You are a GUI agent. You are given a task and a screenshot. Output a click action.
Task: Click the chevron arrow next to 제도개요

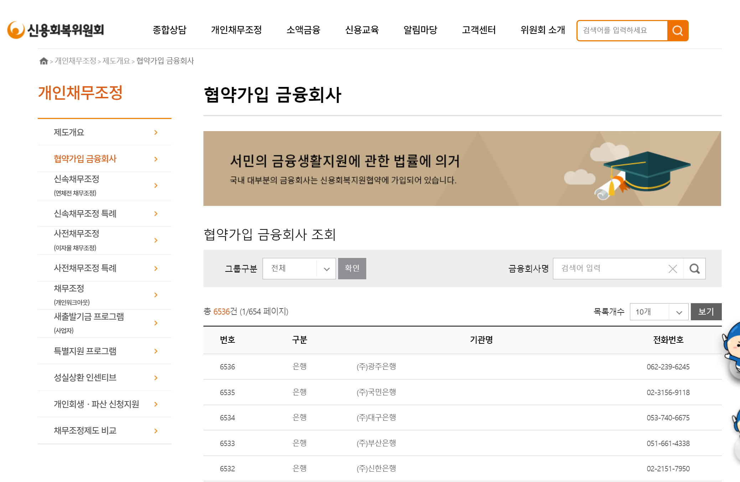156,133
